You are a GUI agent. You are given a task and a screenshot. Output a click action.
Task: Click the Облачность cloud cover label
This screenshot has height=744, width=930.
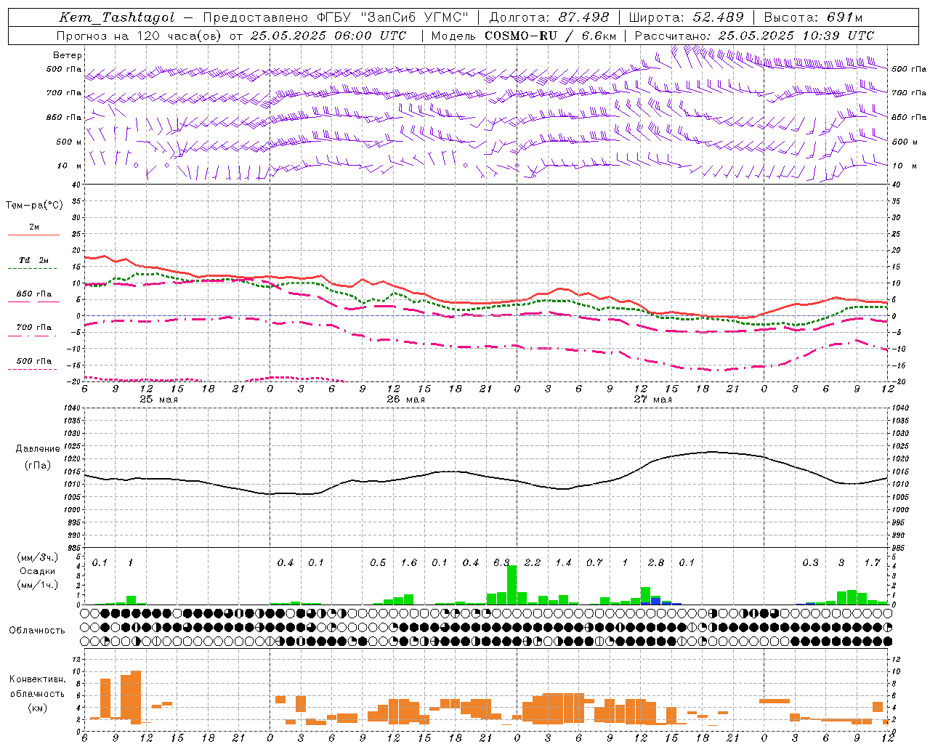pos(37,631)
